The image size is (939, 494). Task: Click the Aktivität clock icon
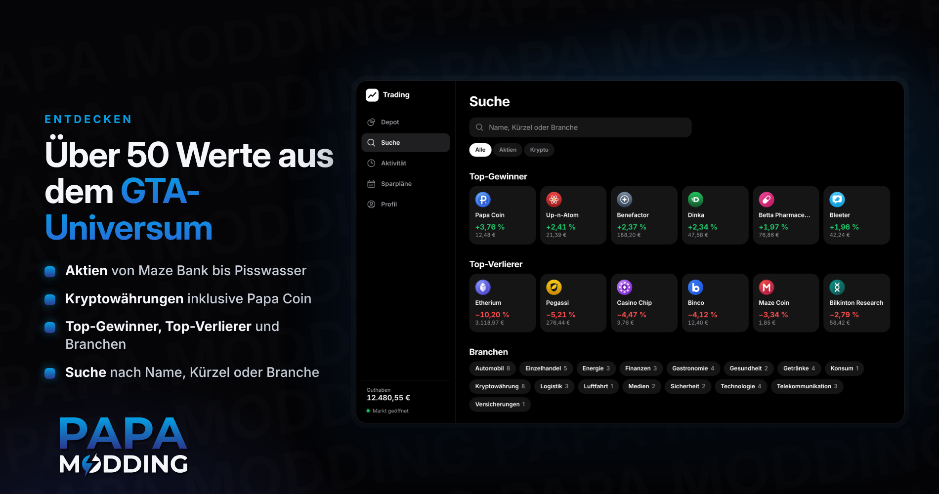coord(371,163)
